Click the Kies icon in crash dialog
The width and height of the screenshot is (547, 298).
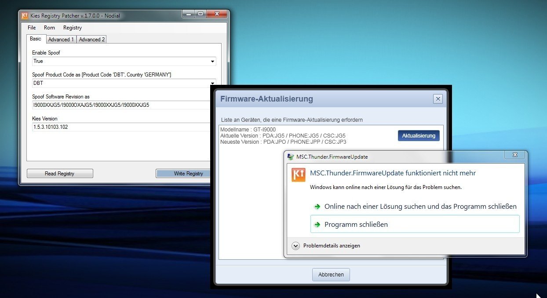299,175
